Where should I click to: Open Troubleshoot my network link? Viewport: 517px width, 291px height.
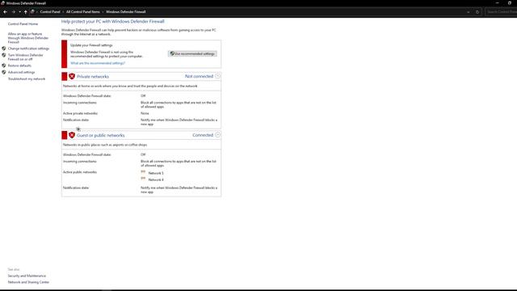click(27, 79)
